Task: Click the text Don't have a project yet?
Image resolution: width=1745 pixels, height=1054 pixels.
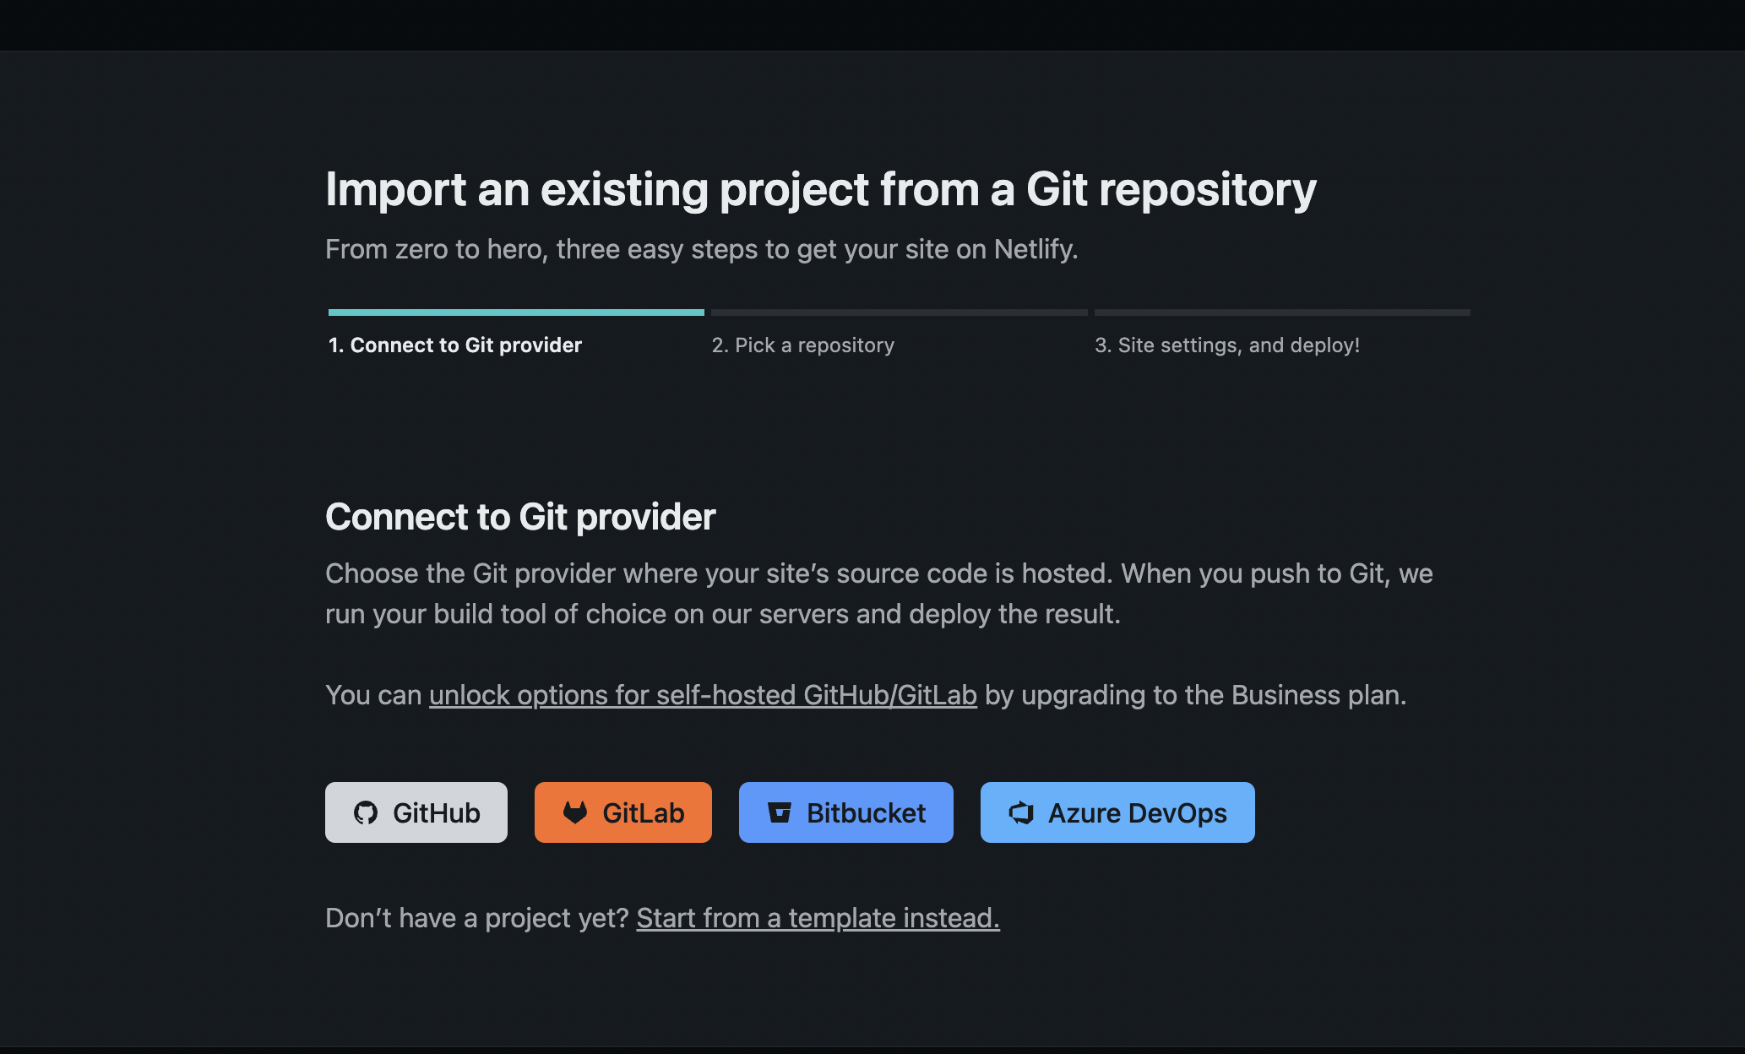Action: (x=477, y=918)
